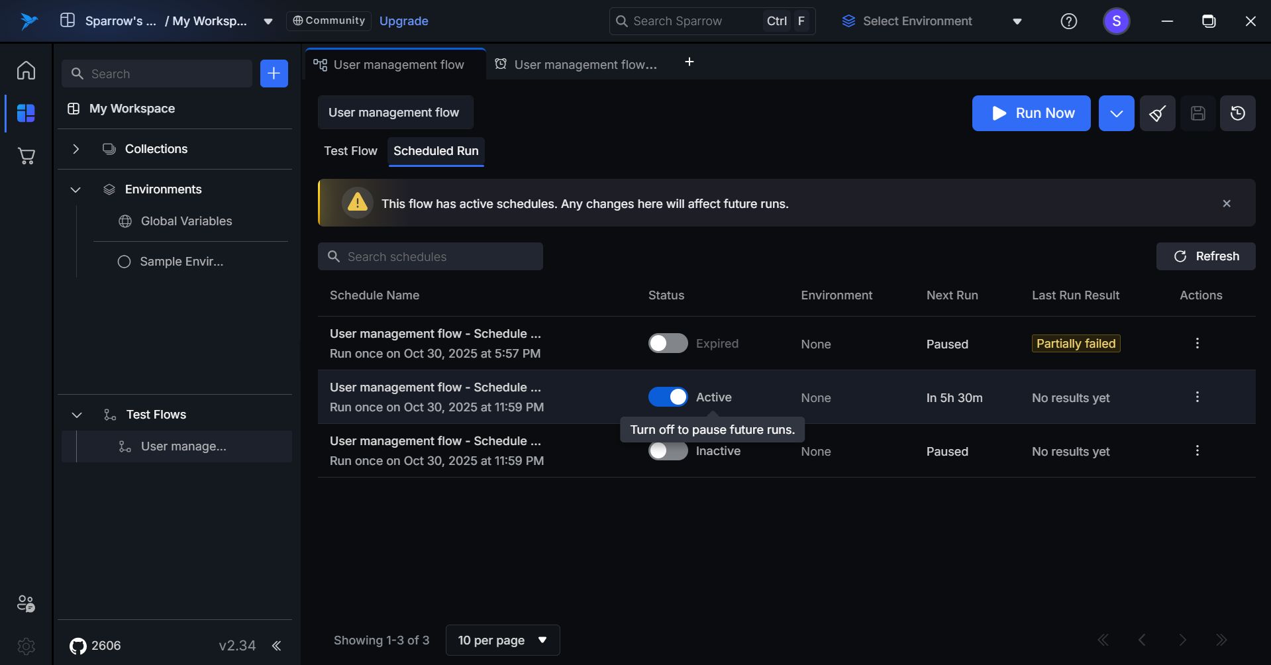Expand the Collections tree section

(76, 149)
